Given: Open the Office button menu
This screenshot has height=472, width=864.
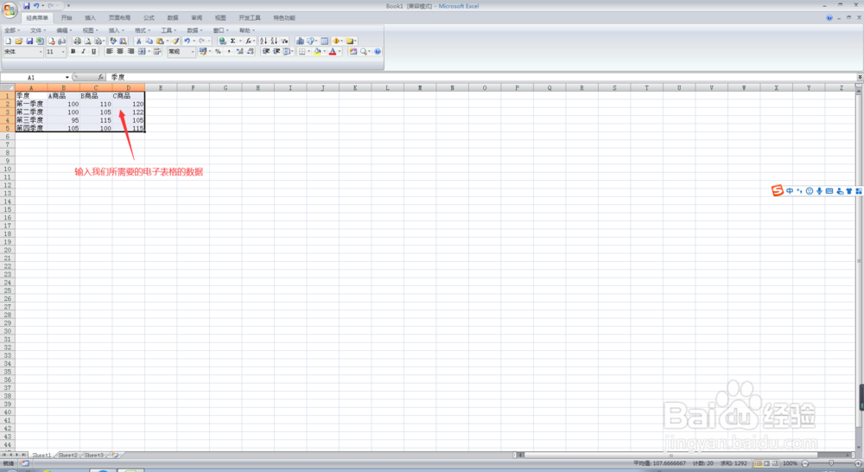Looking at the screenshot, I should [x=10, y=10].
